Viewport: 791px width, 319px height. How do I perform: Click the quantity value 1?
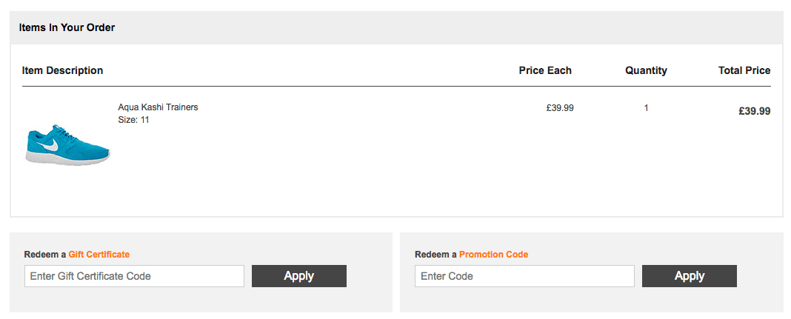(x=646, y=108)
